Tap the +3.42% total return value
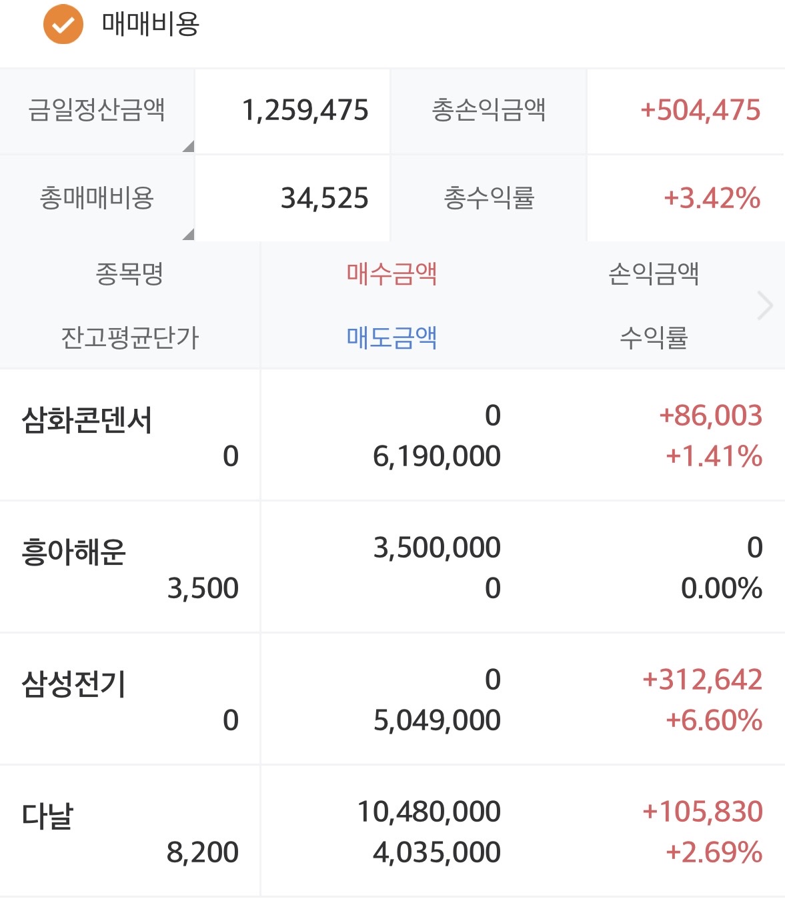 coord(711,198)
